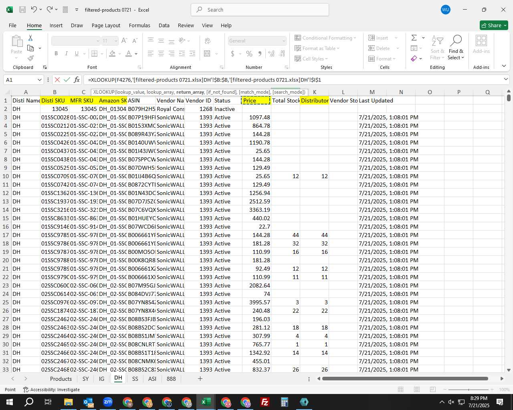513x410 pixels.
Task: Click the Format cells button
Action: pyautogui.click(x=382, y=59)
